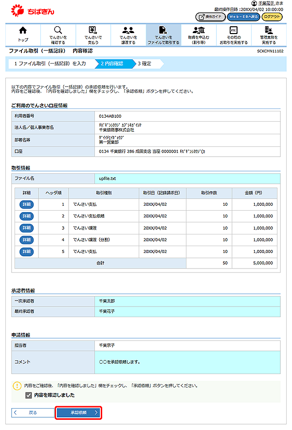Go to the トップ home icon
Viewport: 292px width, 430px height.
point(23,35)
